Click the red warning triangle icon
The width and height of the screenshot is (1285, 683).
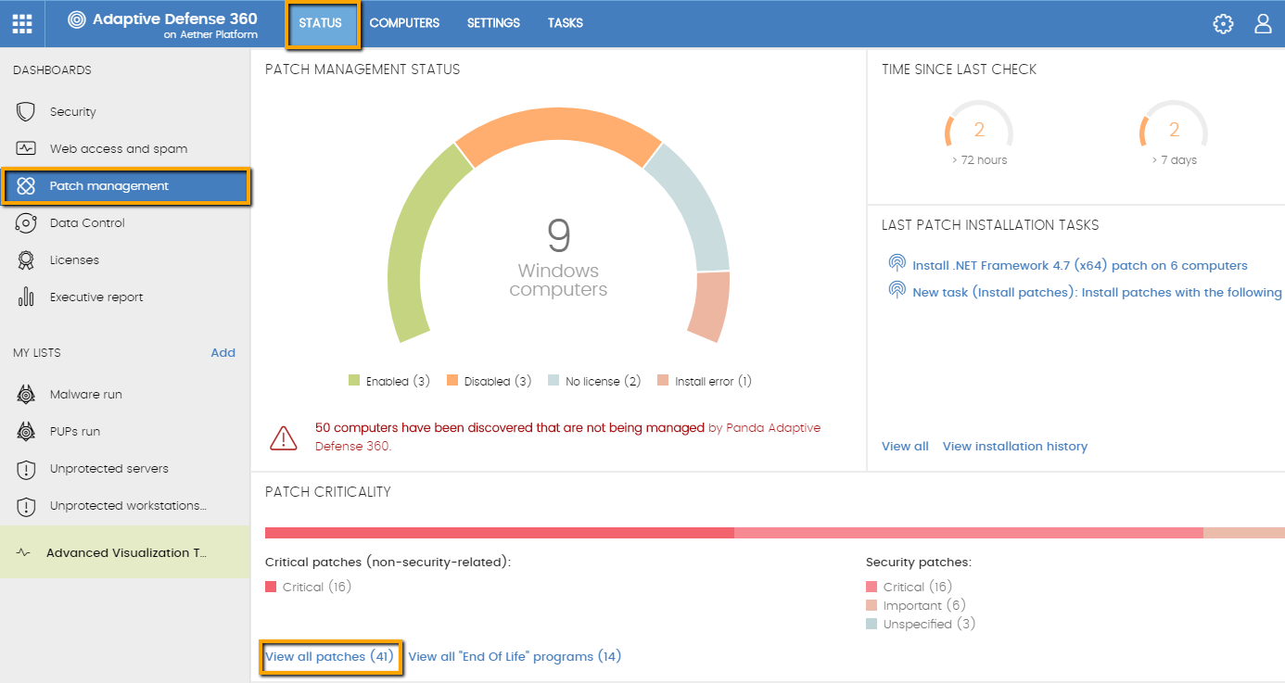(x=284, y=437)
